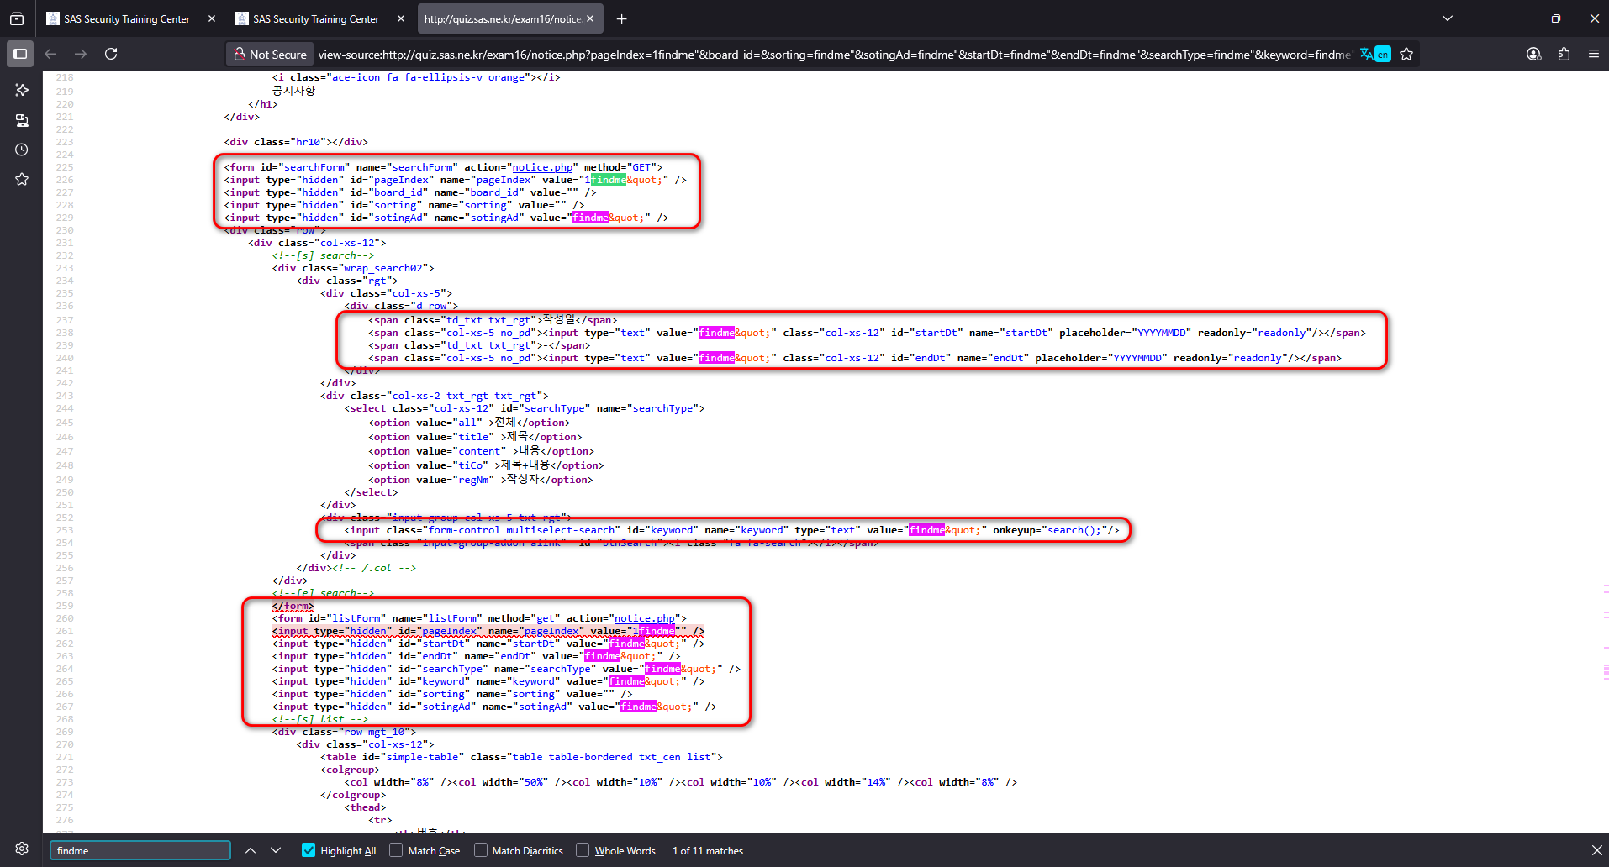This screenshot has height=867, width=1609.
Task: Open the application hamburger menu
Action: pyautogui.click(x=1593, y=54)
